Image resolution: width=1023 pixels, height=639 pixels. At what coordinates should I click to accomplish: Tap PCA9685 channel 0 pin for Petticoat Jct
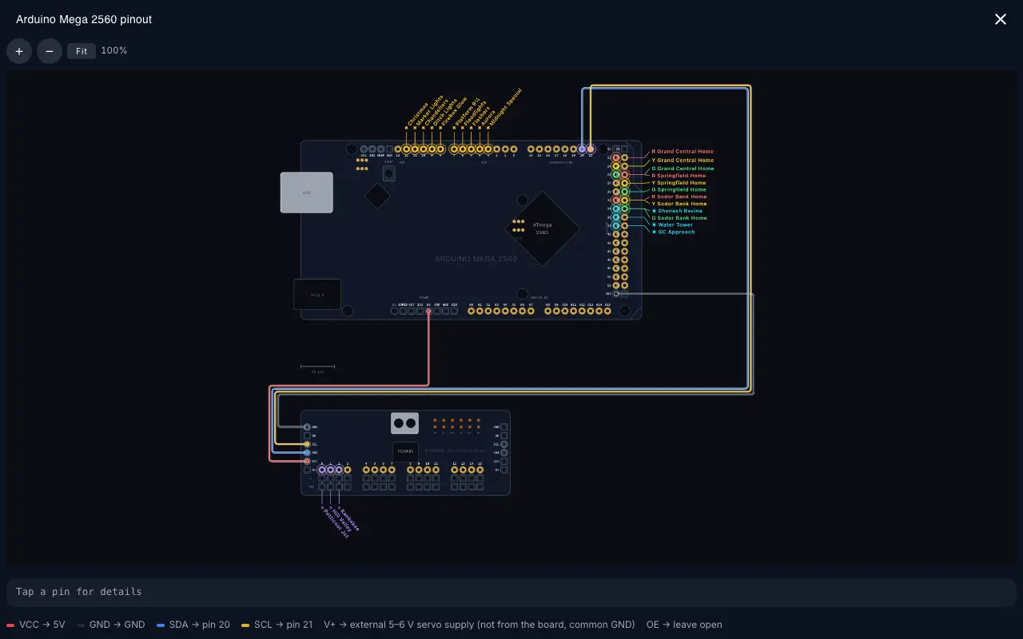pos(322,470)
